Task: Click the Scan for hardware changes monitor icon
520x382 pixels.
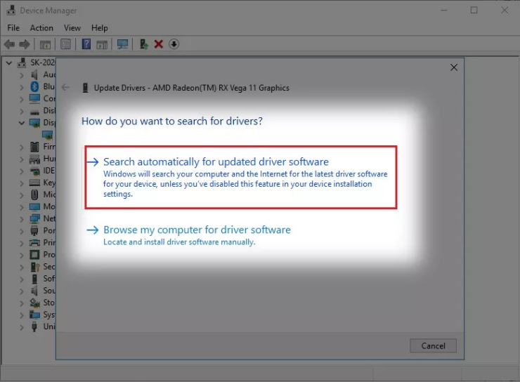Action: (123, 44)
